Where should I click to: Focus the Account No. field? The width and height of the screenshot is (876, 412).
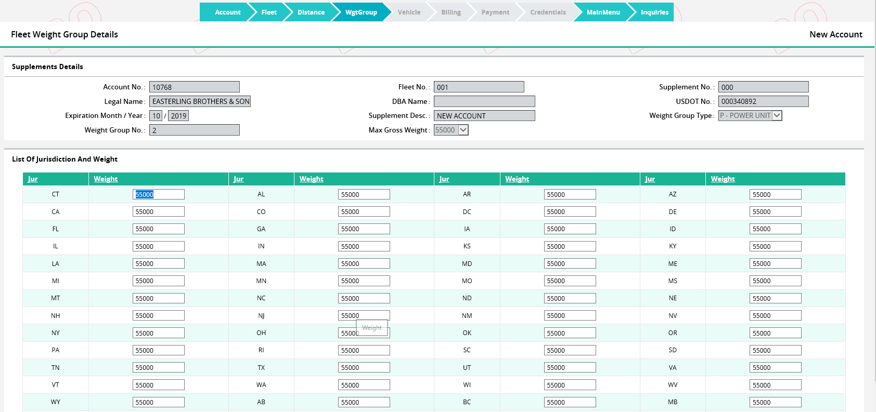195,87
